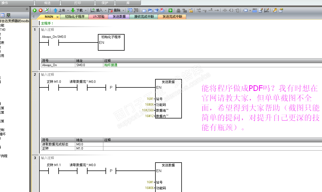This screenshot has width=322, height=192.
Task: Open the Delete (删除) dropdown arrow
Action: tap(124, 10)
